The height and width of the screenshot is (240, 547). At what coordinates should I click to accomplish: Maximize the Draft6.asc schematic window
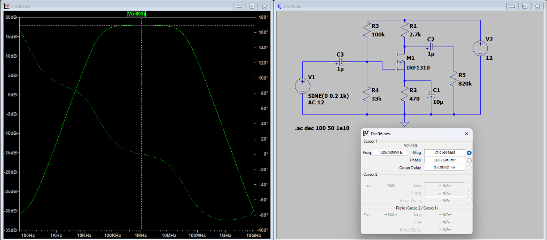point(525,6)
